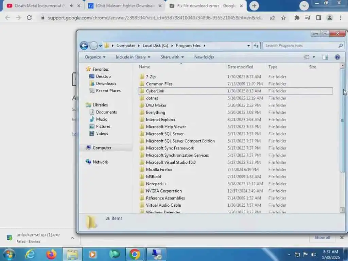
Task: Select the Internet Explorer folder
Action: (x=235, y=120)
